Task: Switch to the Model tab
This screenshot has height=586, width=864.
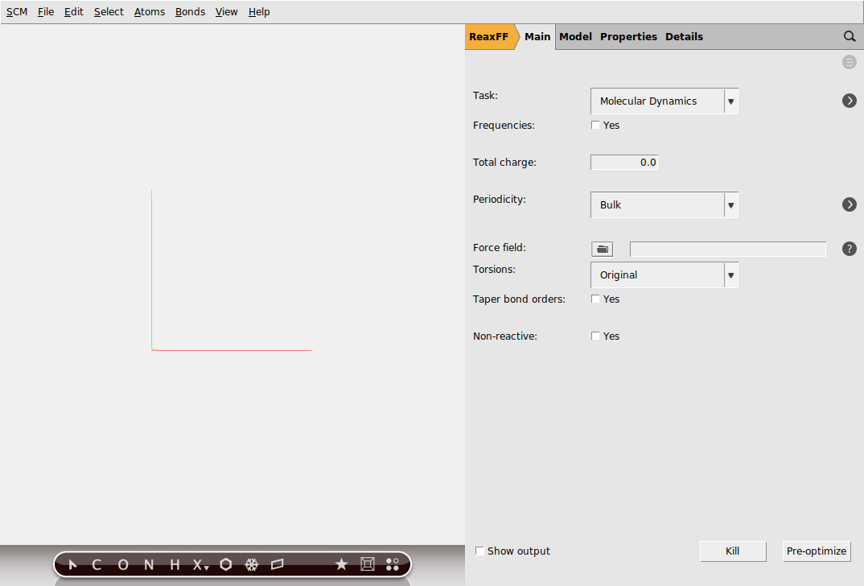Action: click(x=575, y=36)
